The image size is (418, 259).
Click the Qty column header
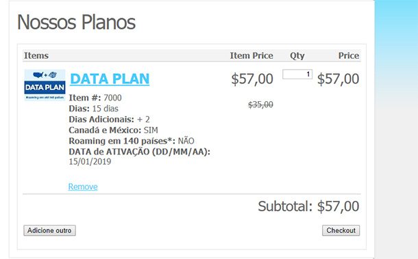297,56
